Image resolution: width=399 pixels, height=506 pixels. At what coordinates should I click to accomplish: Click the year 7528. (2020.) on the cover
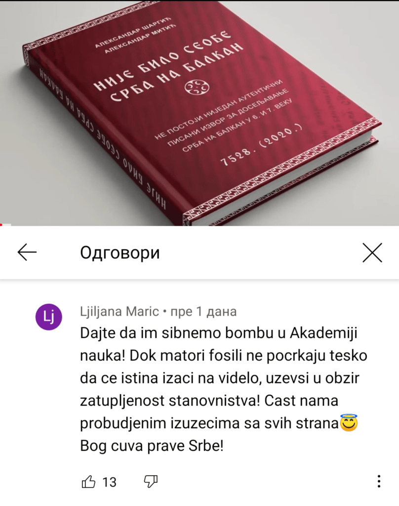pyautogui.click(x=262, y=144)
